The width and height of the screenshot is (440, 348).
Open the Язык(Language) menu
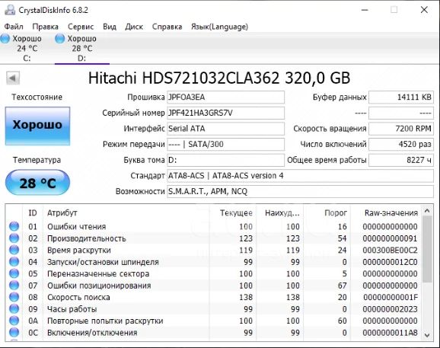click(219, 27)
